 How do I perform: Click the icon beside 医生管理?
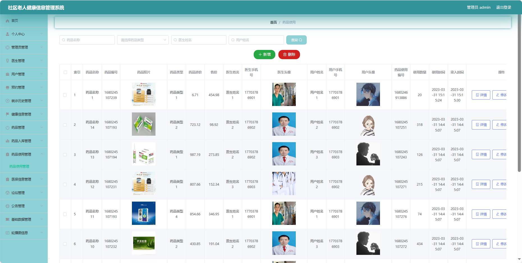point(8,61)
